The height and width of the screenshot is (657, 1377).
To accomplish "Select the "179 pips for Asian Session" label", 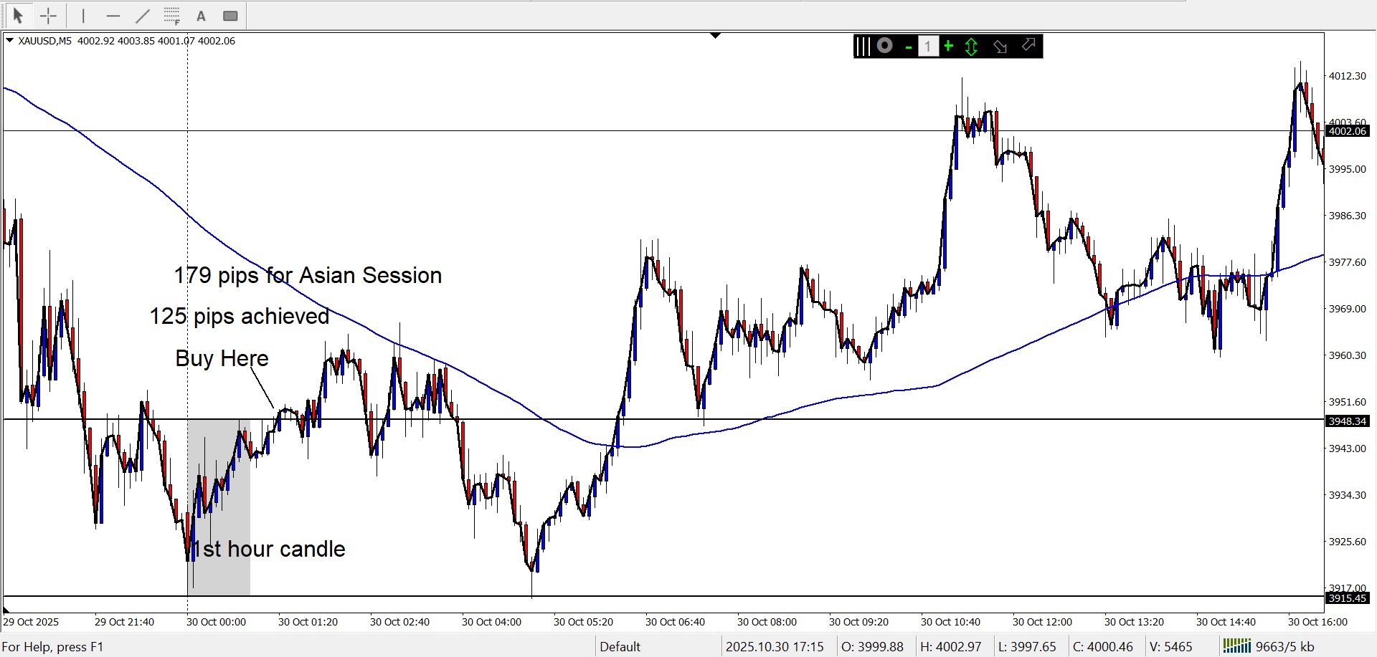I will (308, 276).
